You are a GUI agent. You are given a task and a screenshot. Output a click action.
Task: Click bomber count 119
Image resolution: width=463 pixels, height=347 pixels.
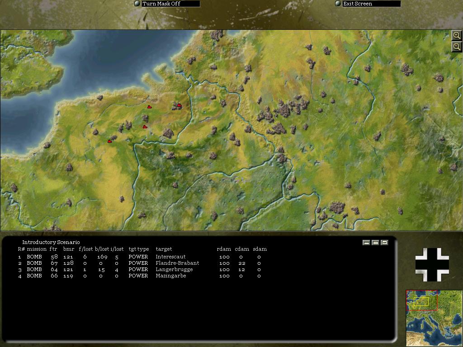click(68, 276)
